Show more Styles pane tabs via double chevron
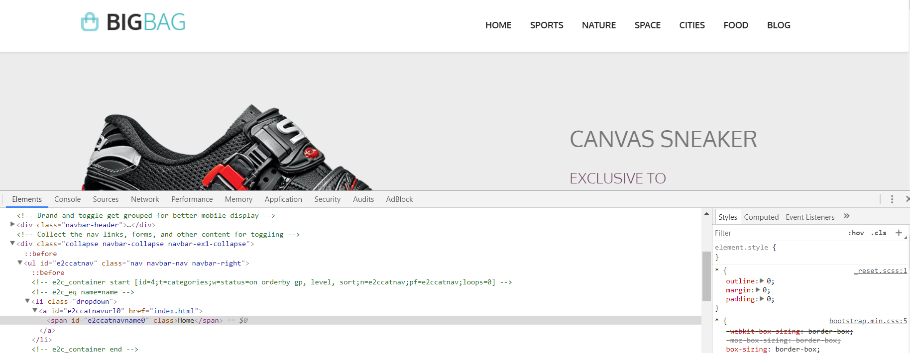The image size is (910, 353). pyautogui.click(x=846, y=216)
